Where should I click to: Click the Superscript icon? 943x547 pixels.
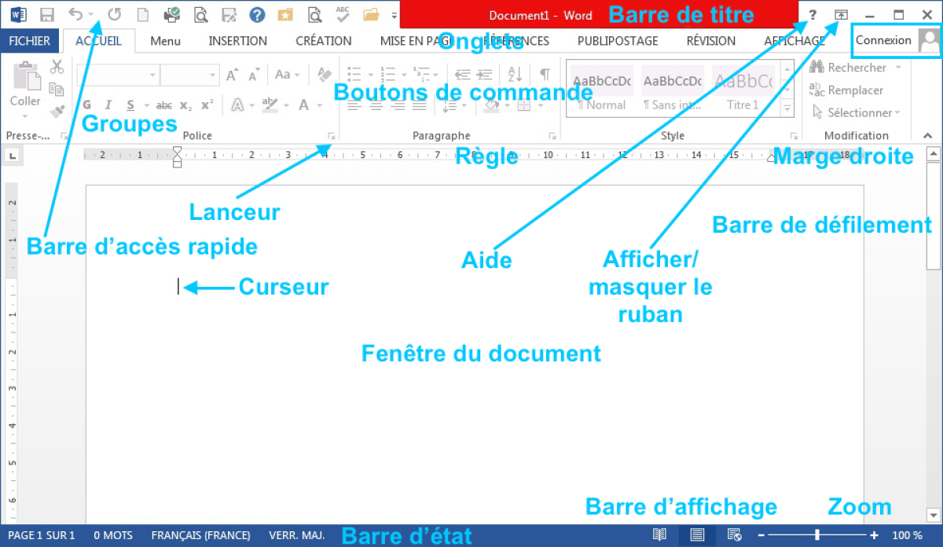pyautogui.click(x=207, y=105)
